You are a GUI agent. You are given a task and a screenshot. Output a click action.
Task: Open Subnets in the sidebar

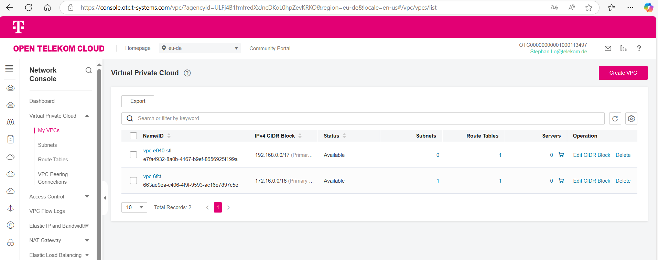point(47,145)
